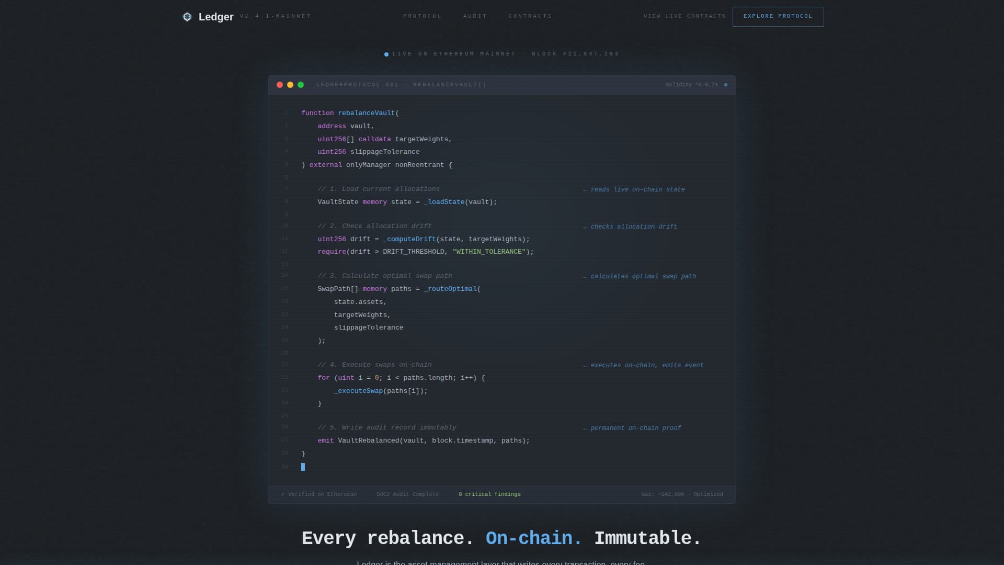1004x565 pixels.
Task: Click the Immutable. headline word
Action: pos(647,538)
